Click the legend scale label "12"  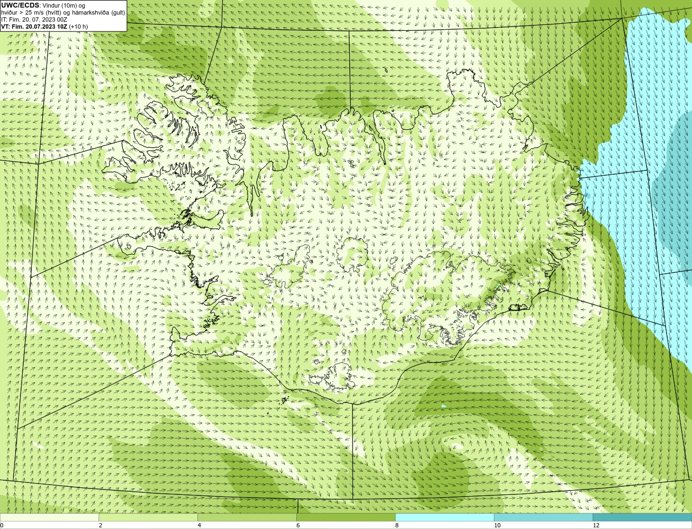596,525
